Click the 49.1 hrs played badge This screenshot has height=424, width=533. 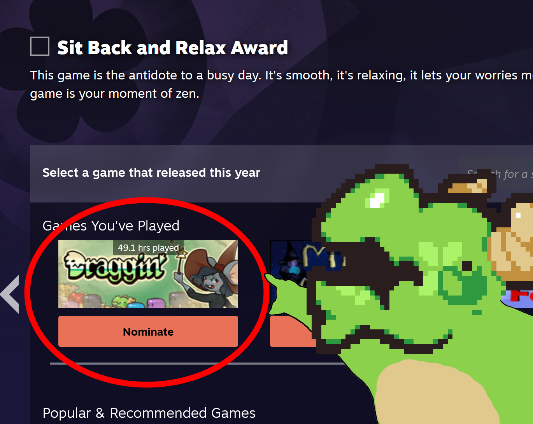point(148,248)
